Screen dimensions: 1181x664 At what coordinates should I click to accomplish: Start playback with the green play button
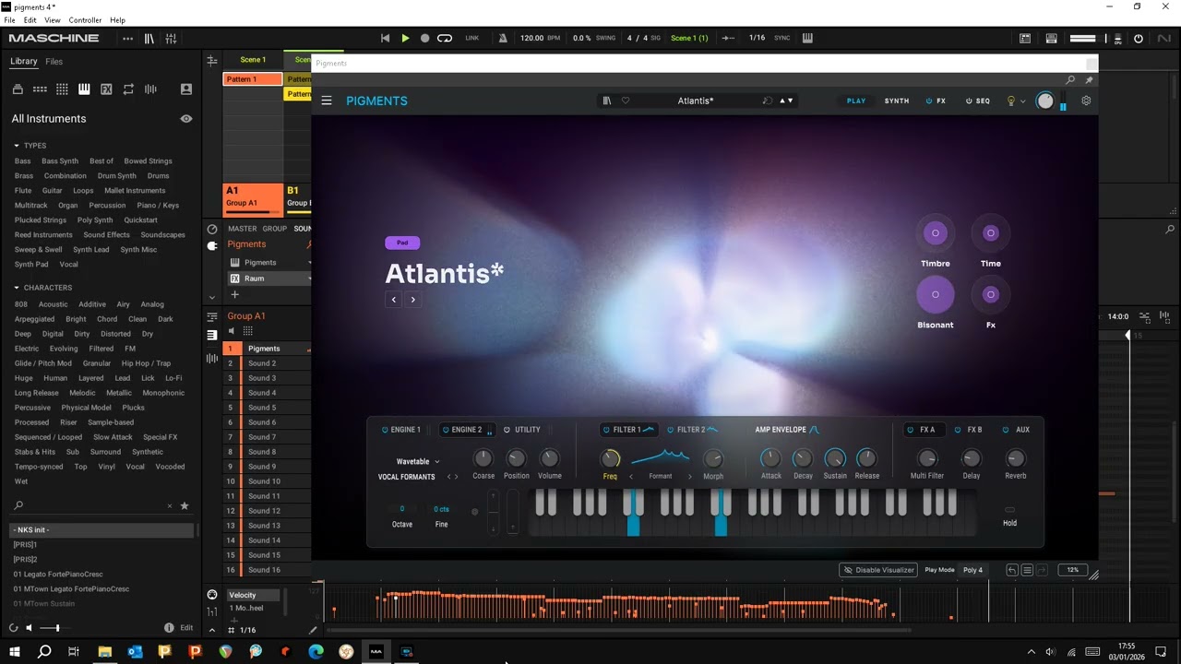pos(405,38)
